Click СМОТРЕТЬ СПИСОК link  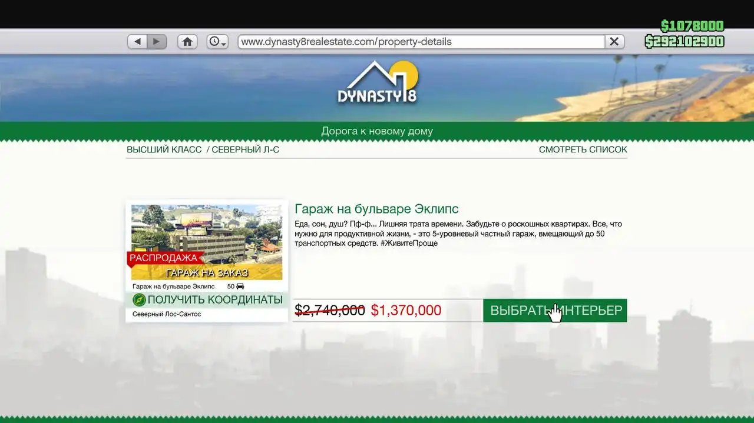(583, 150)
